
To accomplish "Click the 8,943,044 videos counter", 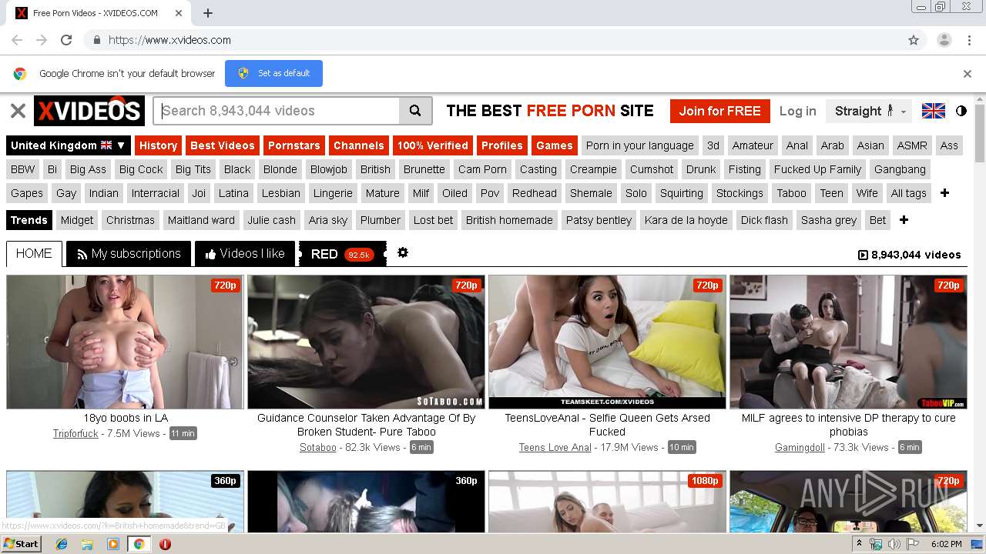I will pyautogui.click(x=909, y=255).
